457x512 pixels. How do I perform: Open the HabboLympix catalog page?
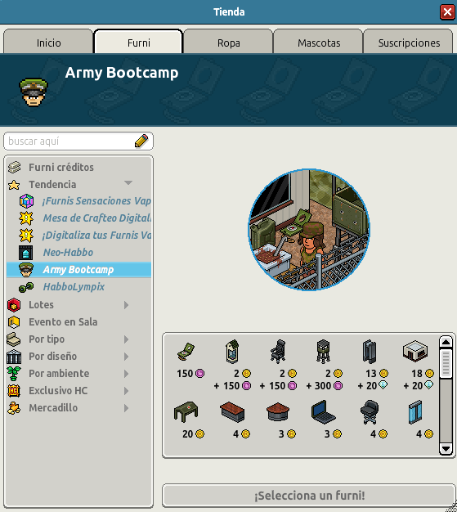pos(74,287)
